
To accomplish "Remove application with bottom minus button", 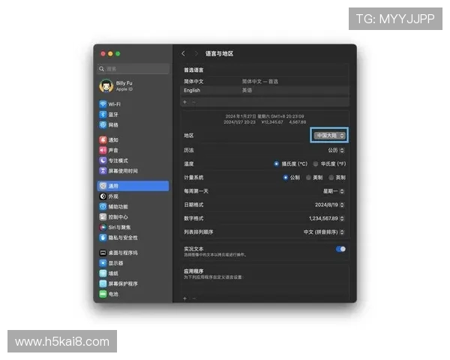I will (x=194, y=298).
